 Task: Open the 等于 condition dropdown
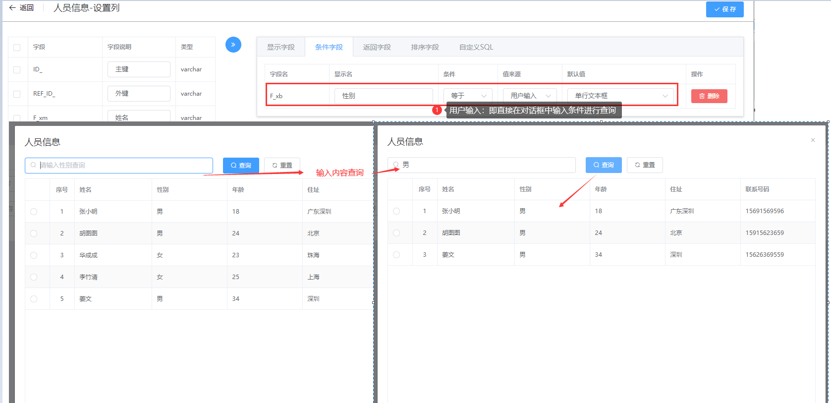(x=467, y=96)
